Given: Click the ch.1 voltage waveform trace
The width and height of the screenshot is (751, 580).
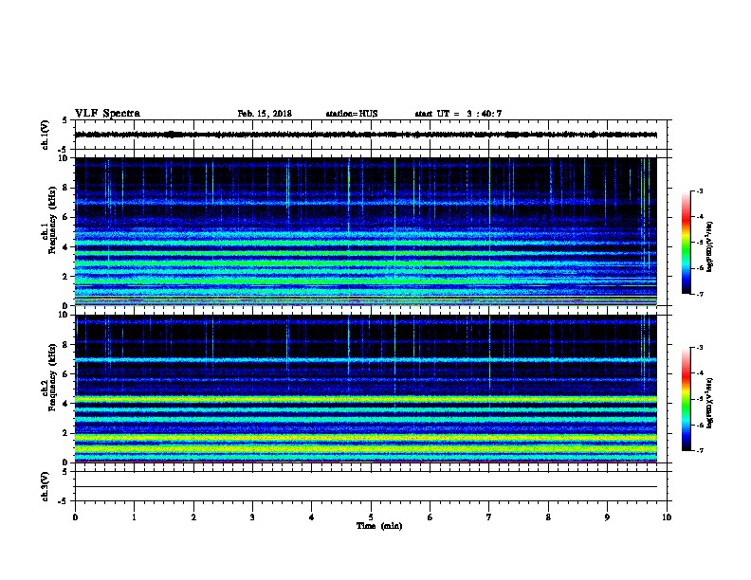Looking at the screenshot, I should tap(366, 135).
